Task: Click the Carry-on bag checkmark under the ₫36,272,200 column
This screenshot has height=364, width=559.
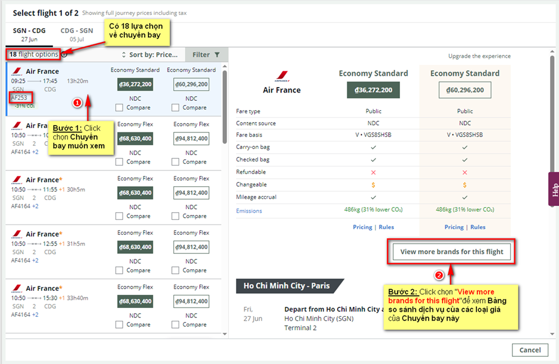Action: [x=373, y=147]
